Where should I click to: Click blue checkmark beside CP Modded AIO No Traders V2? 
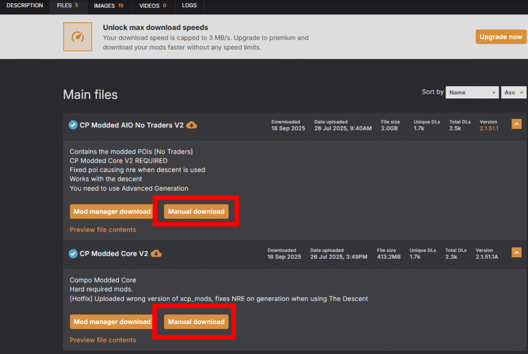point(73,125)
